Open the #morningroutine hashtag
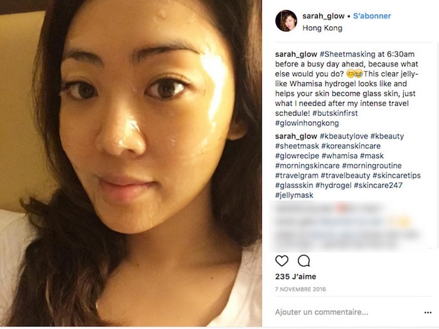 point(372,165)
